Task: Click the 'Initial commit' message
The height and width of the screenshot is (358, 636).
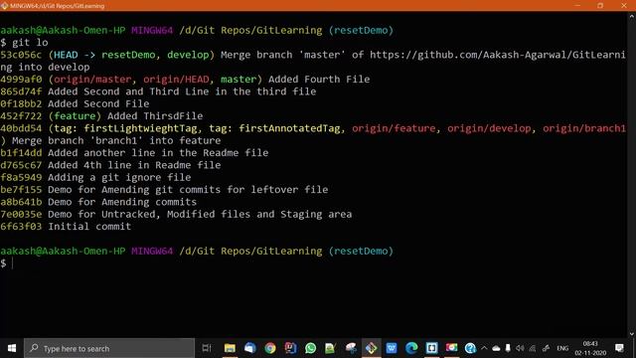Action: (89, 227)
